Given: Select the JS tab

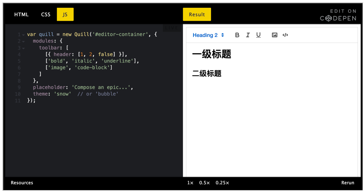Looking at the screenshot, I should pos(65,14).
